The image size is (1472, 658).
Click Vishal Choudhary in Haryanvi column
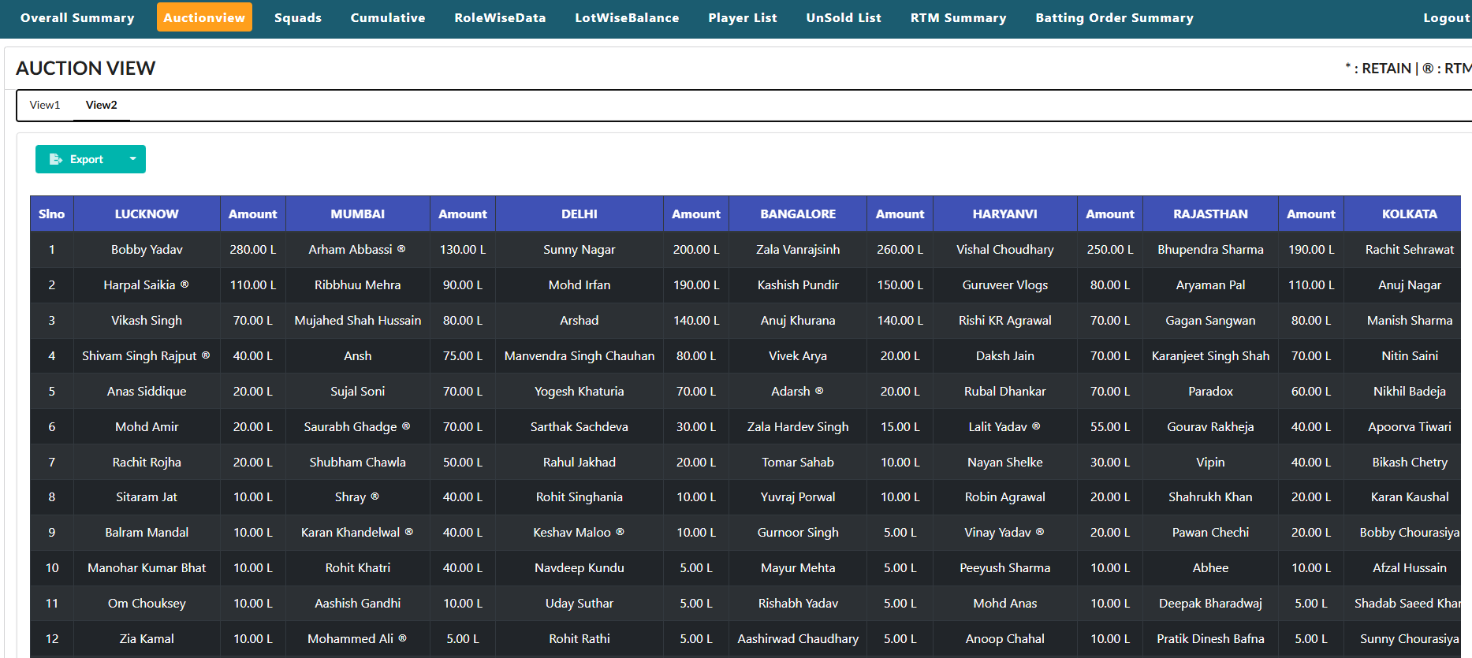[x=1005, y=249]
